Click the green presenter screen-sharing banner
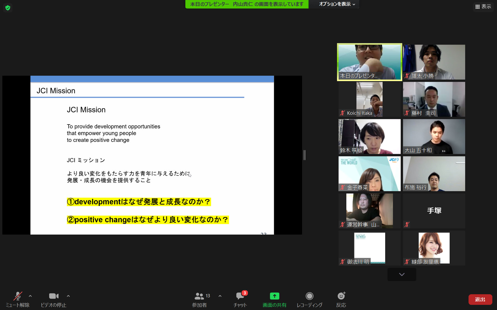497x310 pixels. [247, 4]
